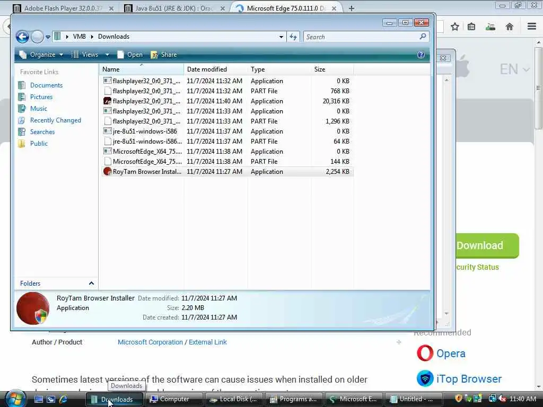Sort by Date modified column header

pyautogui.click(x=216, y=69)
